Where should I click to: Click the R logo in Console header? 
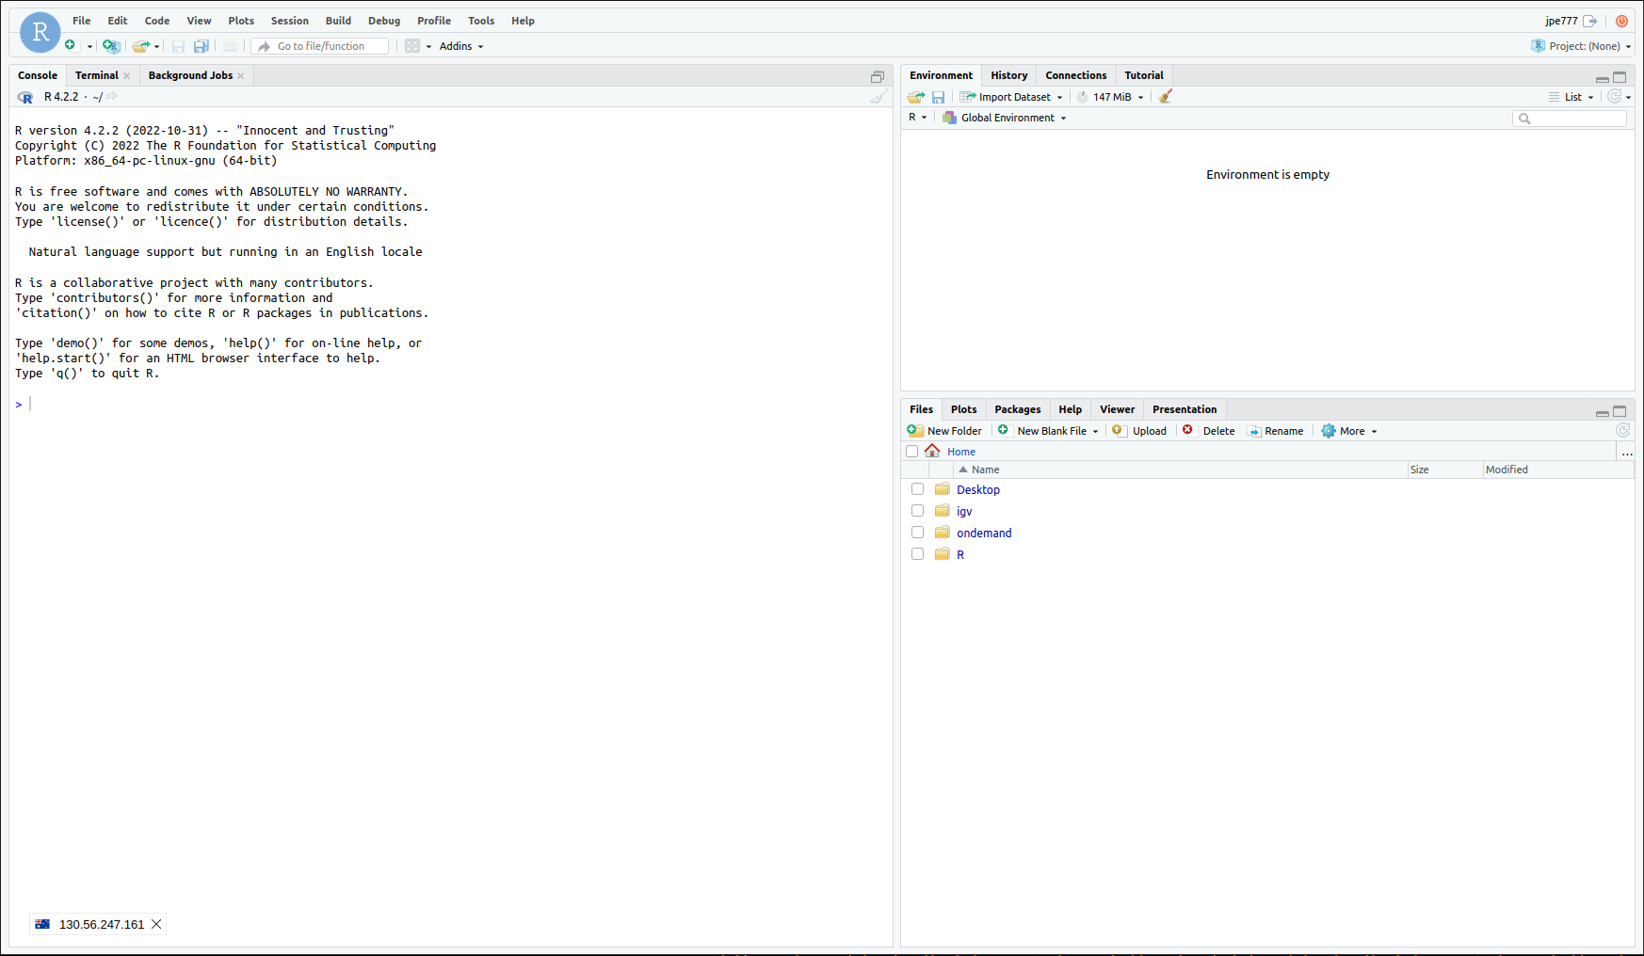point(25,97)
